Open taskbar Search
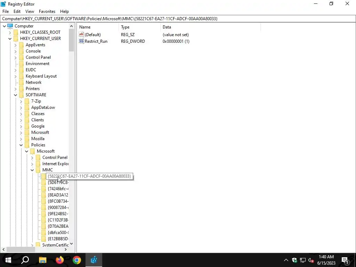356x267 pixels. (25, 260)
